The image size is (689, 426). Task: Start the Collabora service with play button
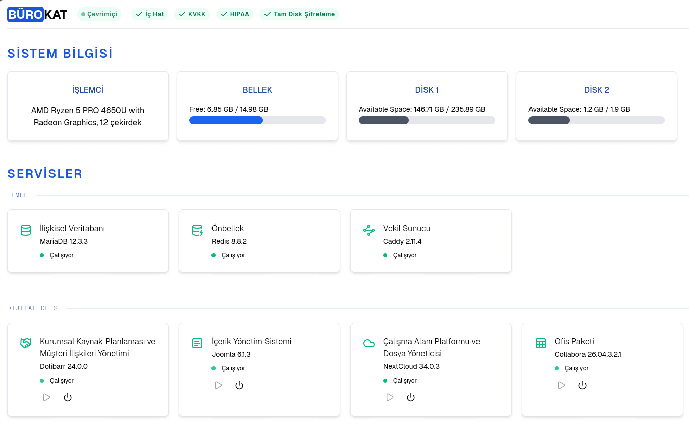click(561, 385)
